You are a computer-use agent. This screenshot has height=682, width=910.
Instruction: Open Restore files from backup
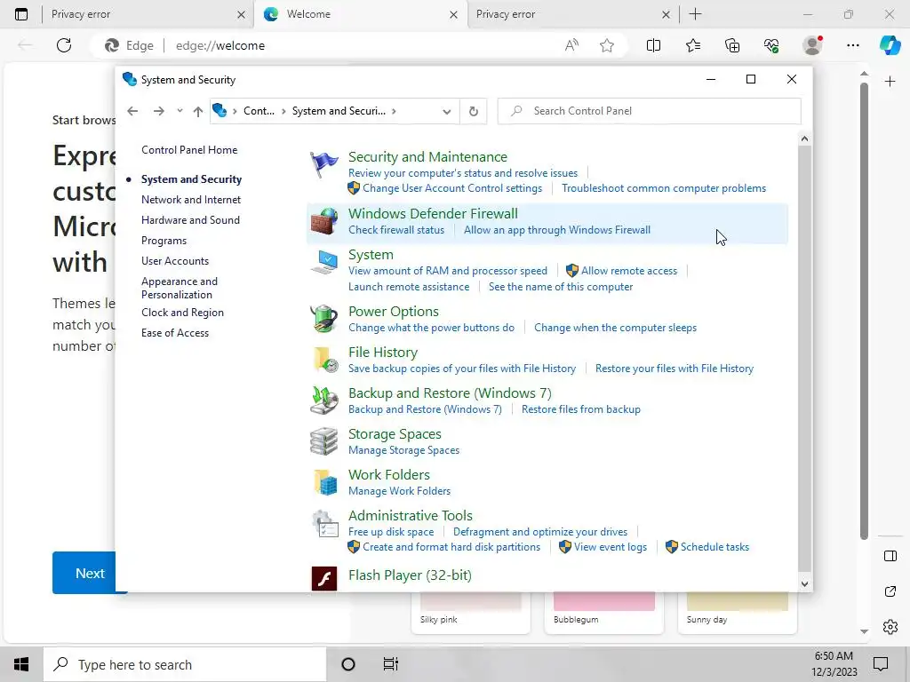tap(581, 409)
